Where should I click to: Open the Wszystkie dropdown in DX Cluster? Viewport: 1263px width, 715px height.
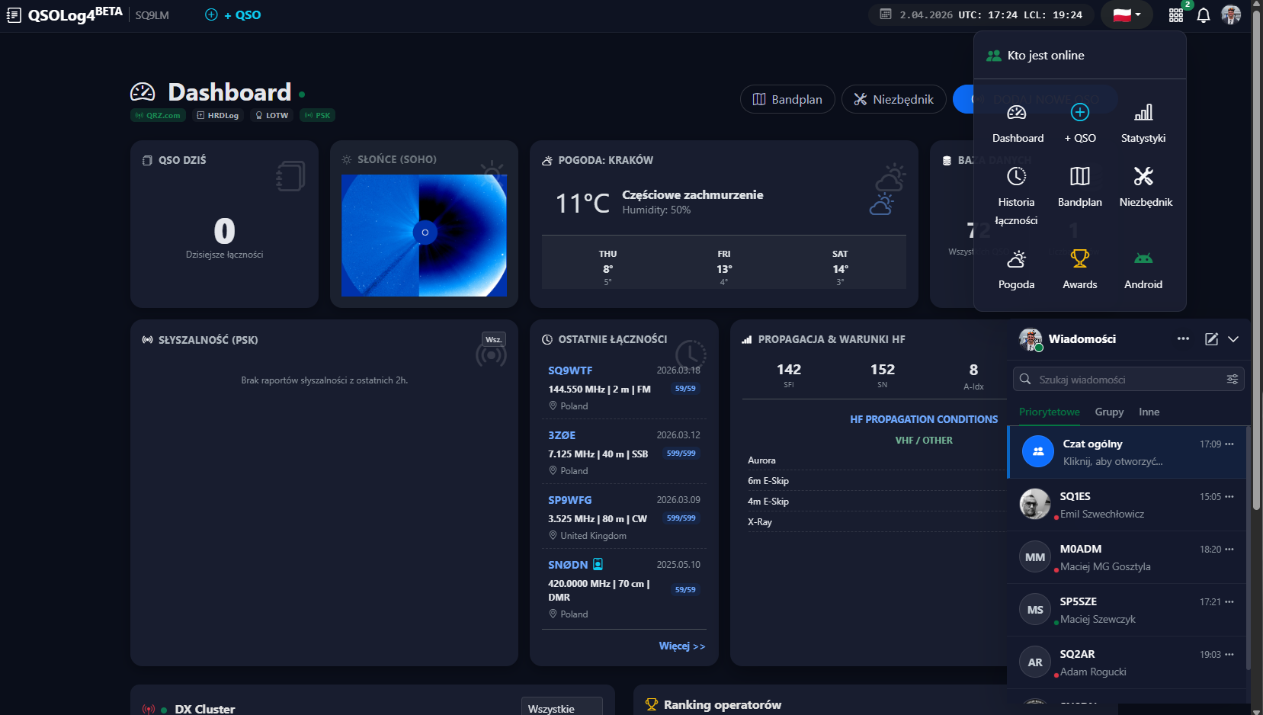pyautogui.click(x=562, y=707)
